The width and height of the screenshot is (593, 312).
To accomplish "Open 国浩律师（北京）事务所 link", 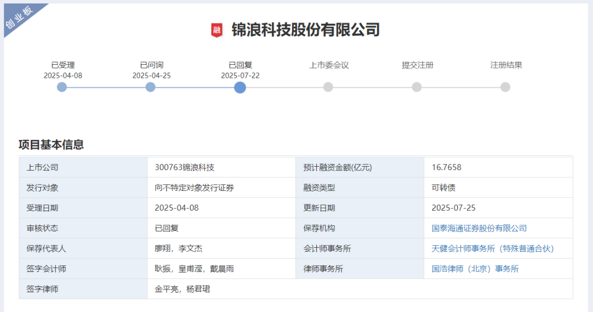I will [x=475, y=269].
